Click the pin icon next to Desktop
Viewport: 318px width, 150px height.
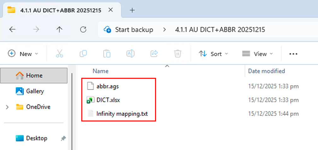[63, 138]
